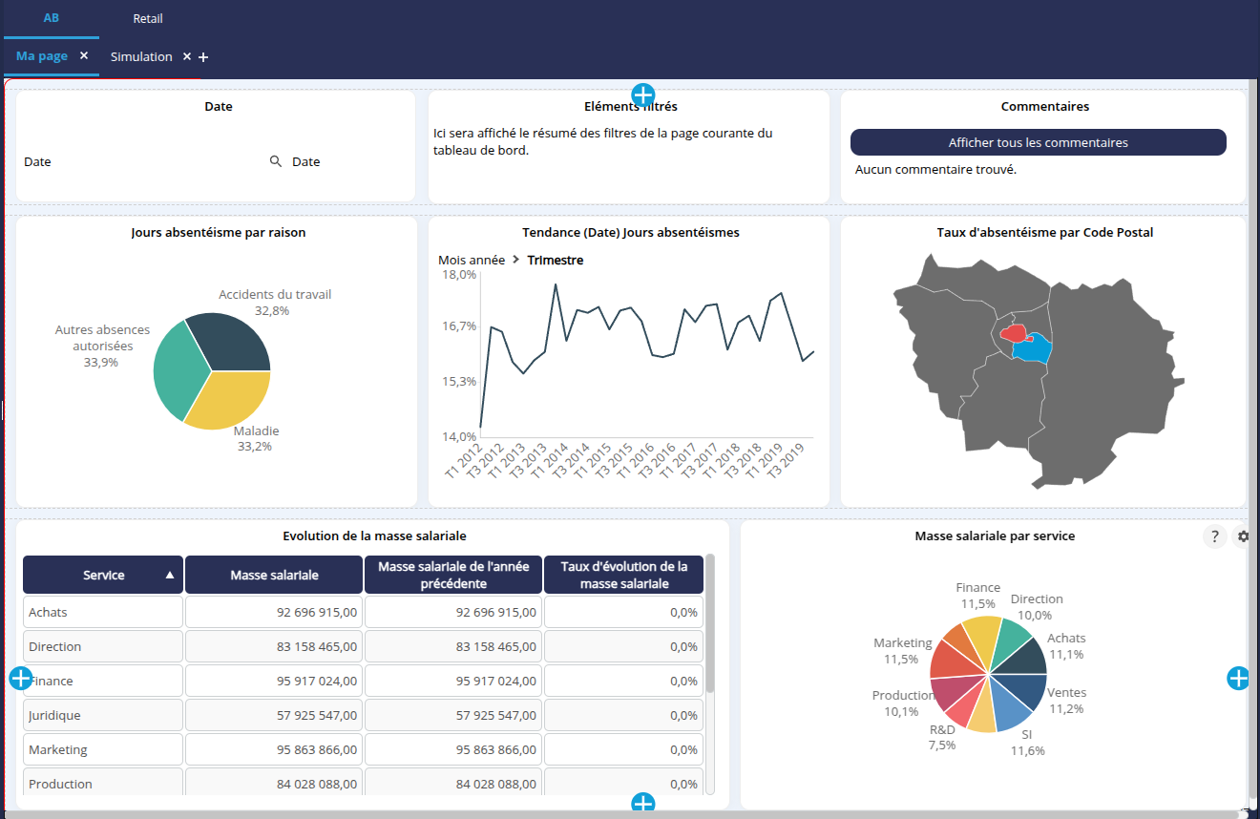Screen dimensions: 1260x819
Task: Click the bottom plus add-widget icon
Action: click(643, 804)
